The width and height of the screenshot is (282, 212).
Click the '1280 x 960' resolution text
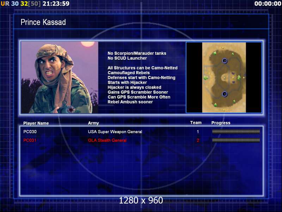pos(141,200)
